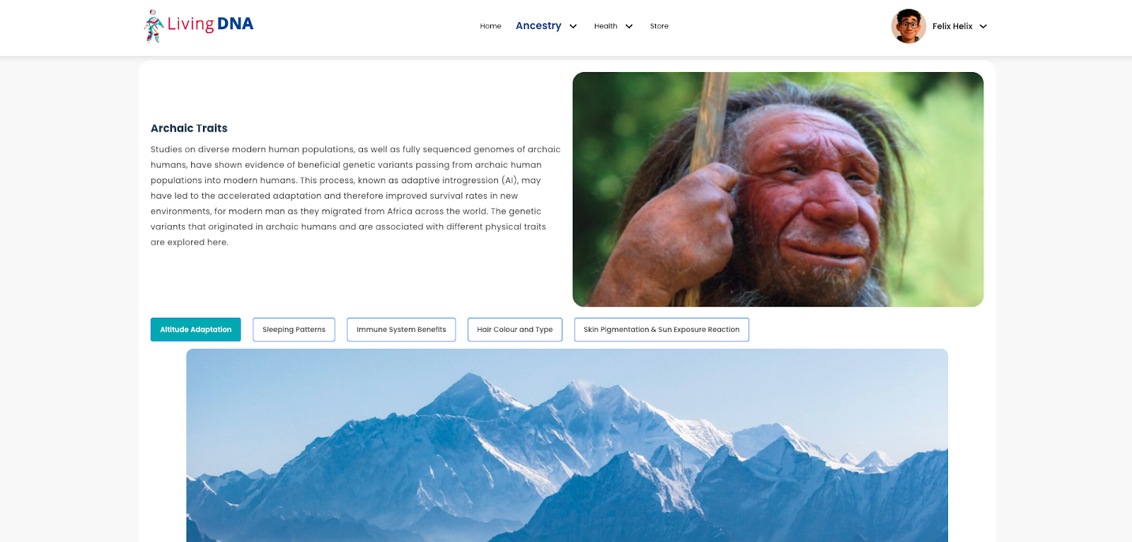Open the Store menu item

[659, 26]
